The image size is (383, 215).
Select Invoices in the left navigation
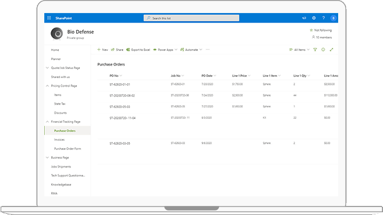[x=60, y=140]
